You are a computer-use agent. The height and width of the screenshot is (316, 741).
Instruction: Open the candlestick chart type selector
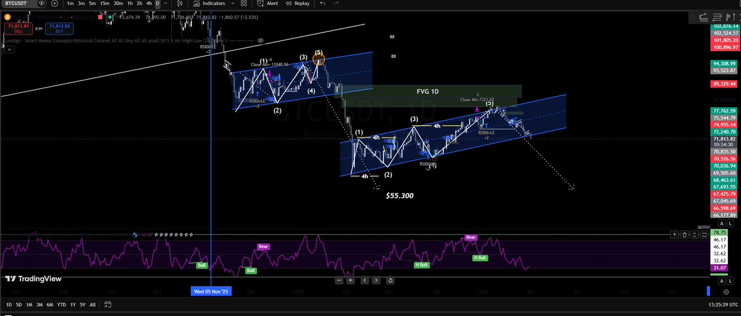coord(179,4)
